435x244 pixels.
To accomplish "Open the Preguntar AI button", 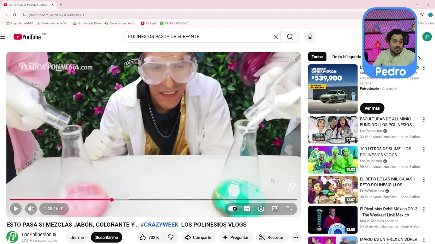I will coord(236,237).
